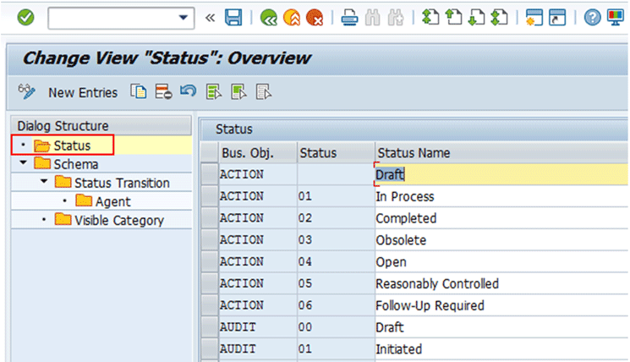Viewport: 630px width, 362px height.
Task: Click the green Enter checkmark icon
Action: click(25, 17)
